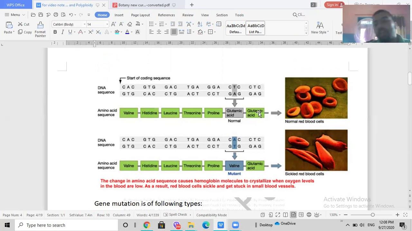The width and height of the screenshot is (412, 231).
Task: Open file folder icon in quick toolbar
Action: tap(33, 15)
